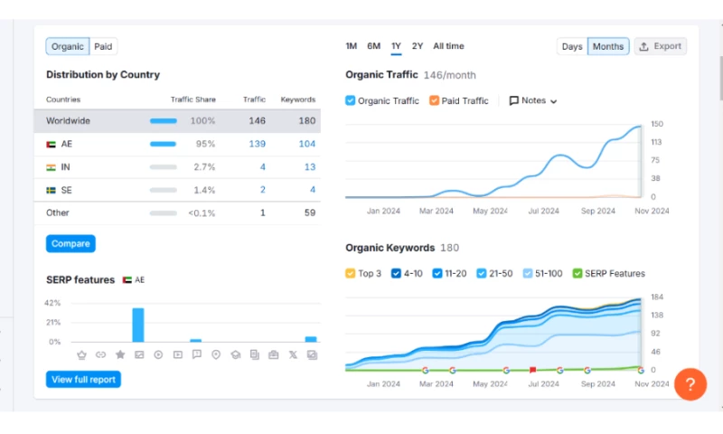The width and height of the screenshot is (723, 434).
Task: Switch chart granularity to Days
Action: (x=572, y=46)
